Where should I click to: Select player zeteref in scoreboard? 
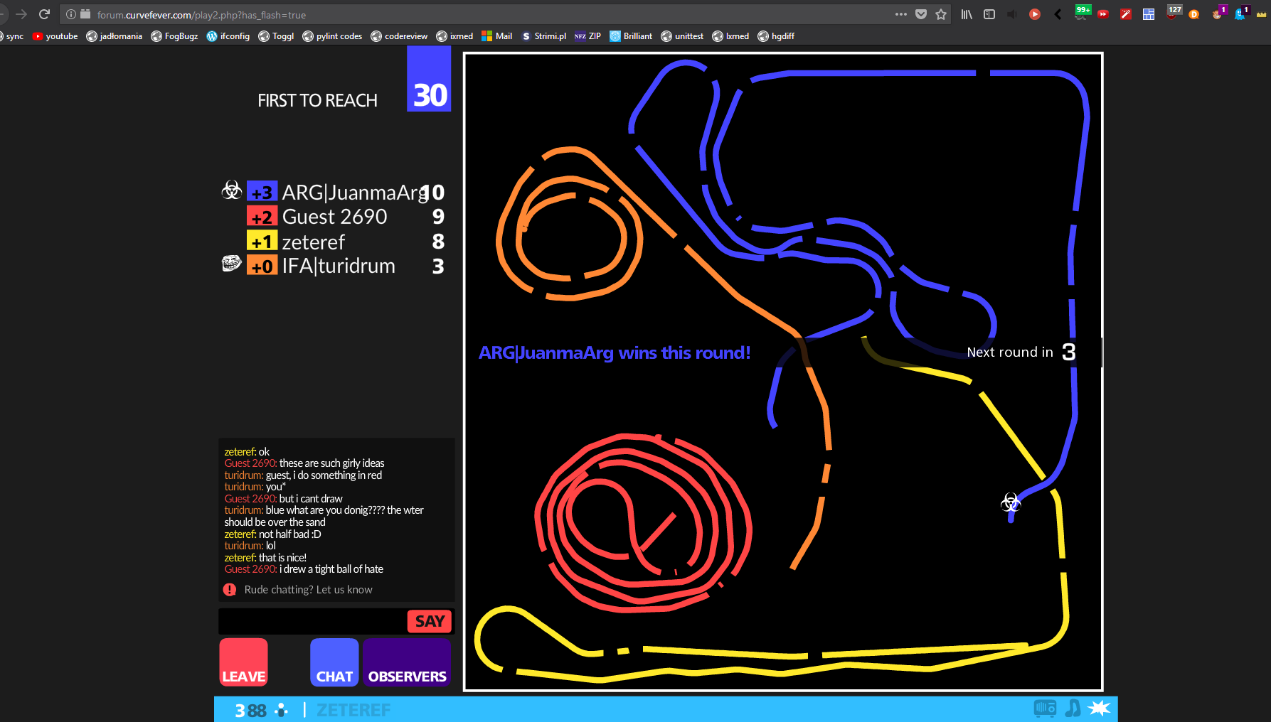[x=313, y=242]
